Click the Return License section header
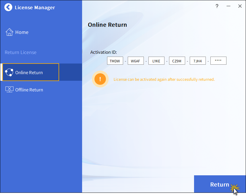The width and height of the screenshot is (246, 196). pyautogui.click(x=21, y=52)
